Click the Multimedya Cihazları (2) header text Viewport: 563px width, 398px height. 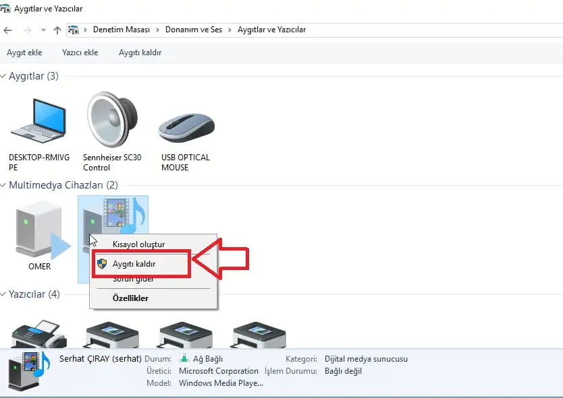pos(63,185)
